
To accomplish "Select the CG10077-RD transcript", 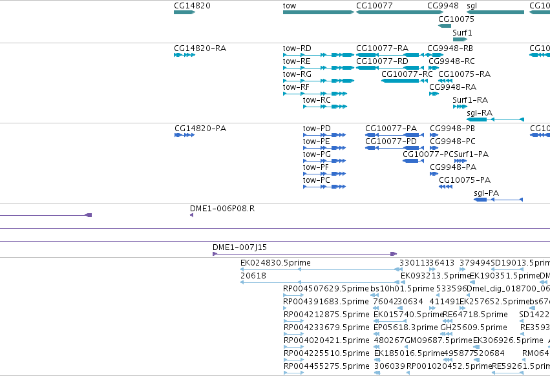I will [390, 68].
